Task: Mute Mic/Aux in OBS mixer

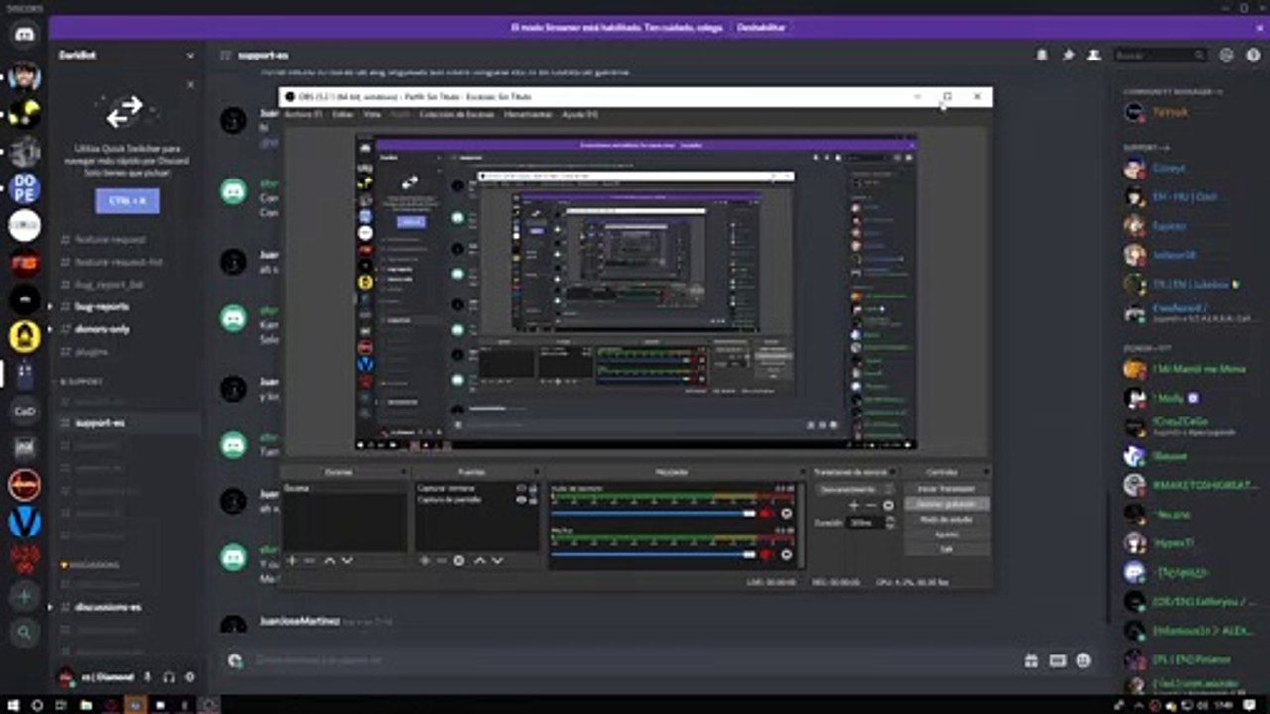Action: coord(765,554)
